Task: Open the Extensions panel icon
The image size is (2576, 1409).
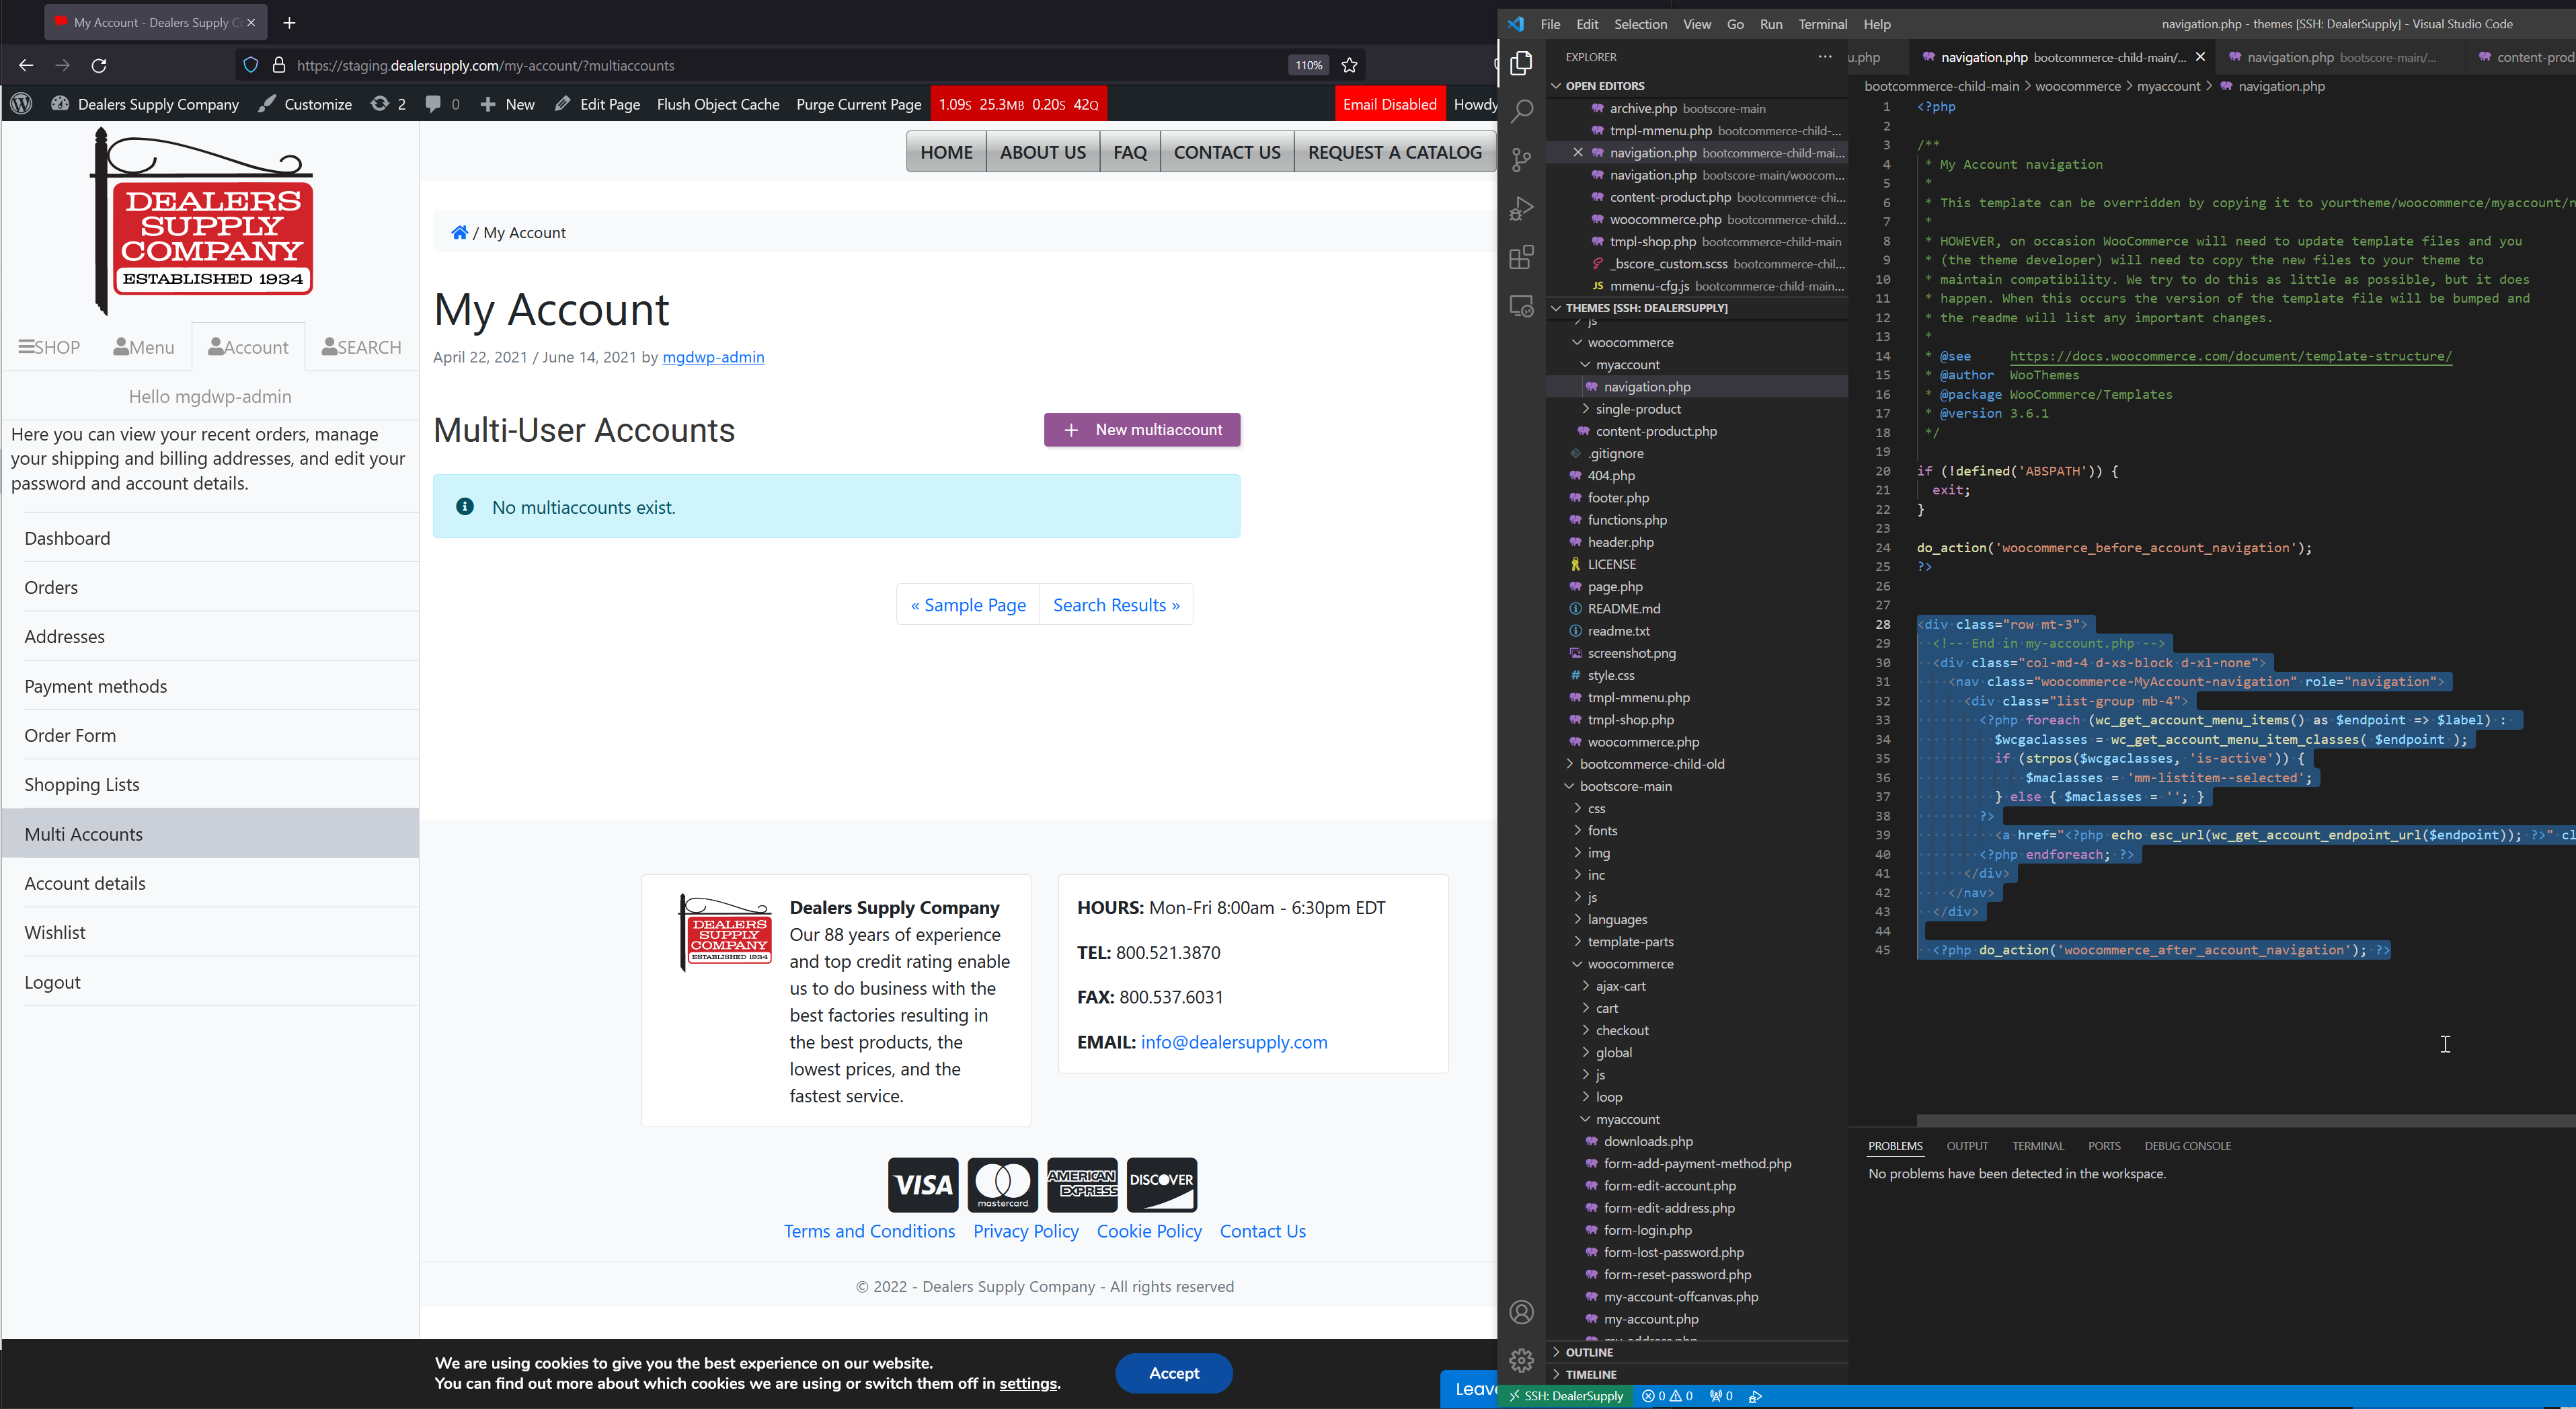Action: point(1521,257)
